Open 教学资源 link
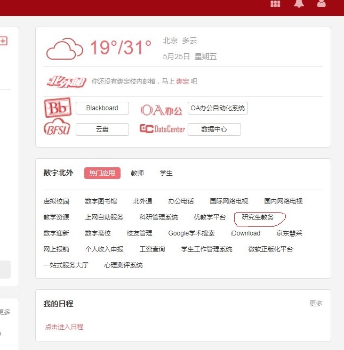The width and height of the screenshot is (344, 350). tap(57, 217)
